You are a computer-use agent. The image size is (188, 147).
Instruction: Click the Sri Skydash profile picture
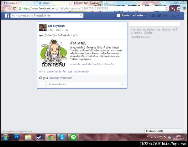point(43,28)
